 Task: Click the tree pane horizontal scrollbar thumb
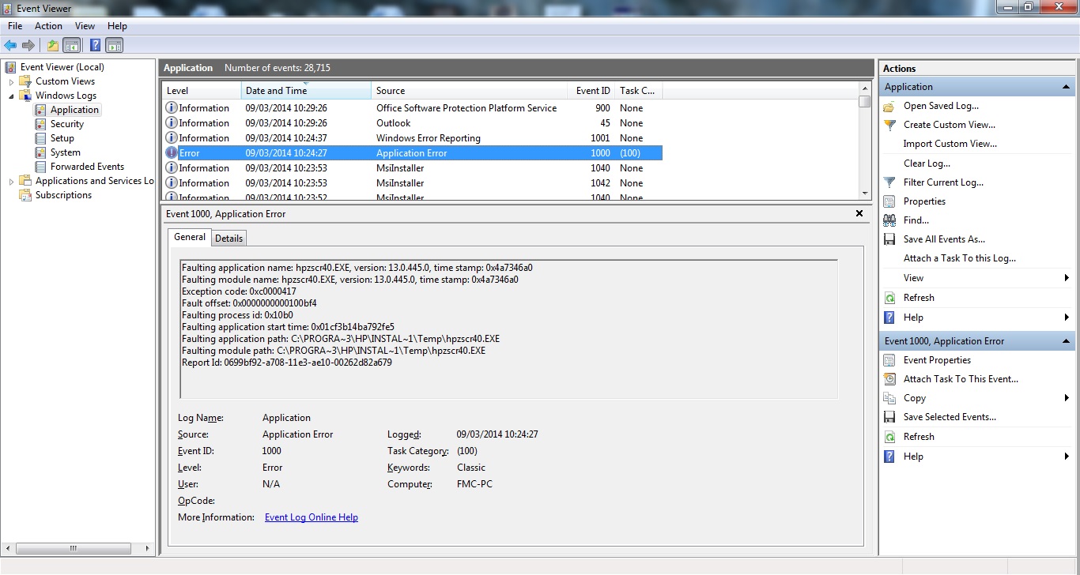(x=74, y=548)
